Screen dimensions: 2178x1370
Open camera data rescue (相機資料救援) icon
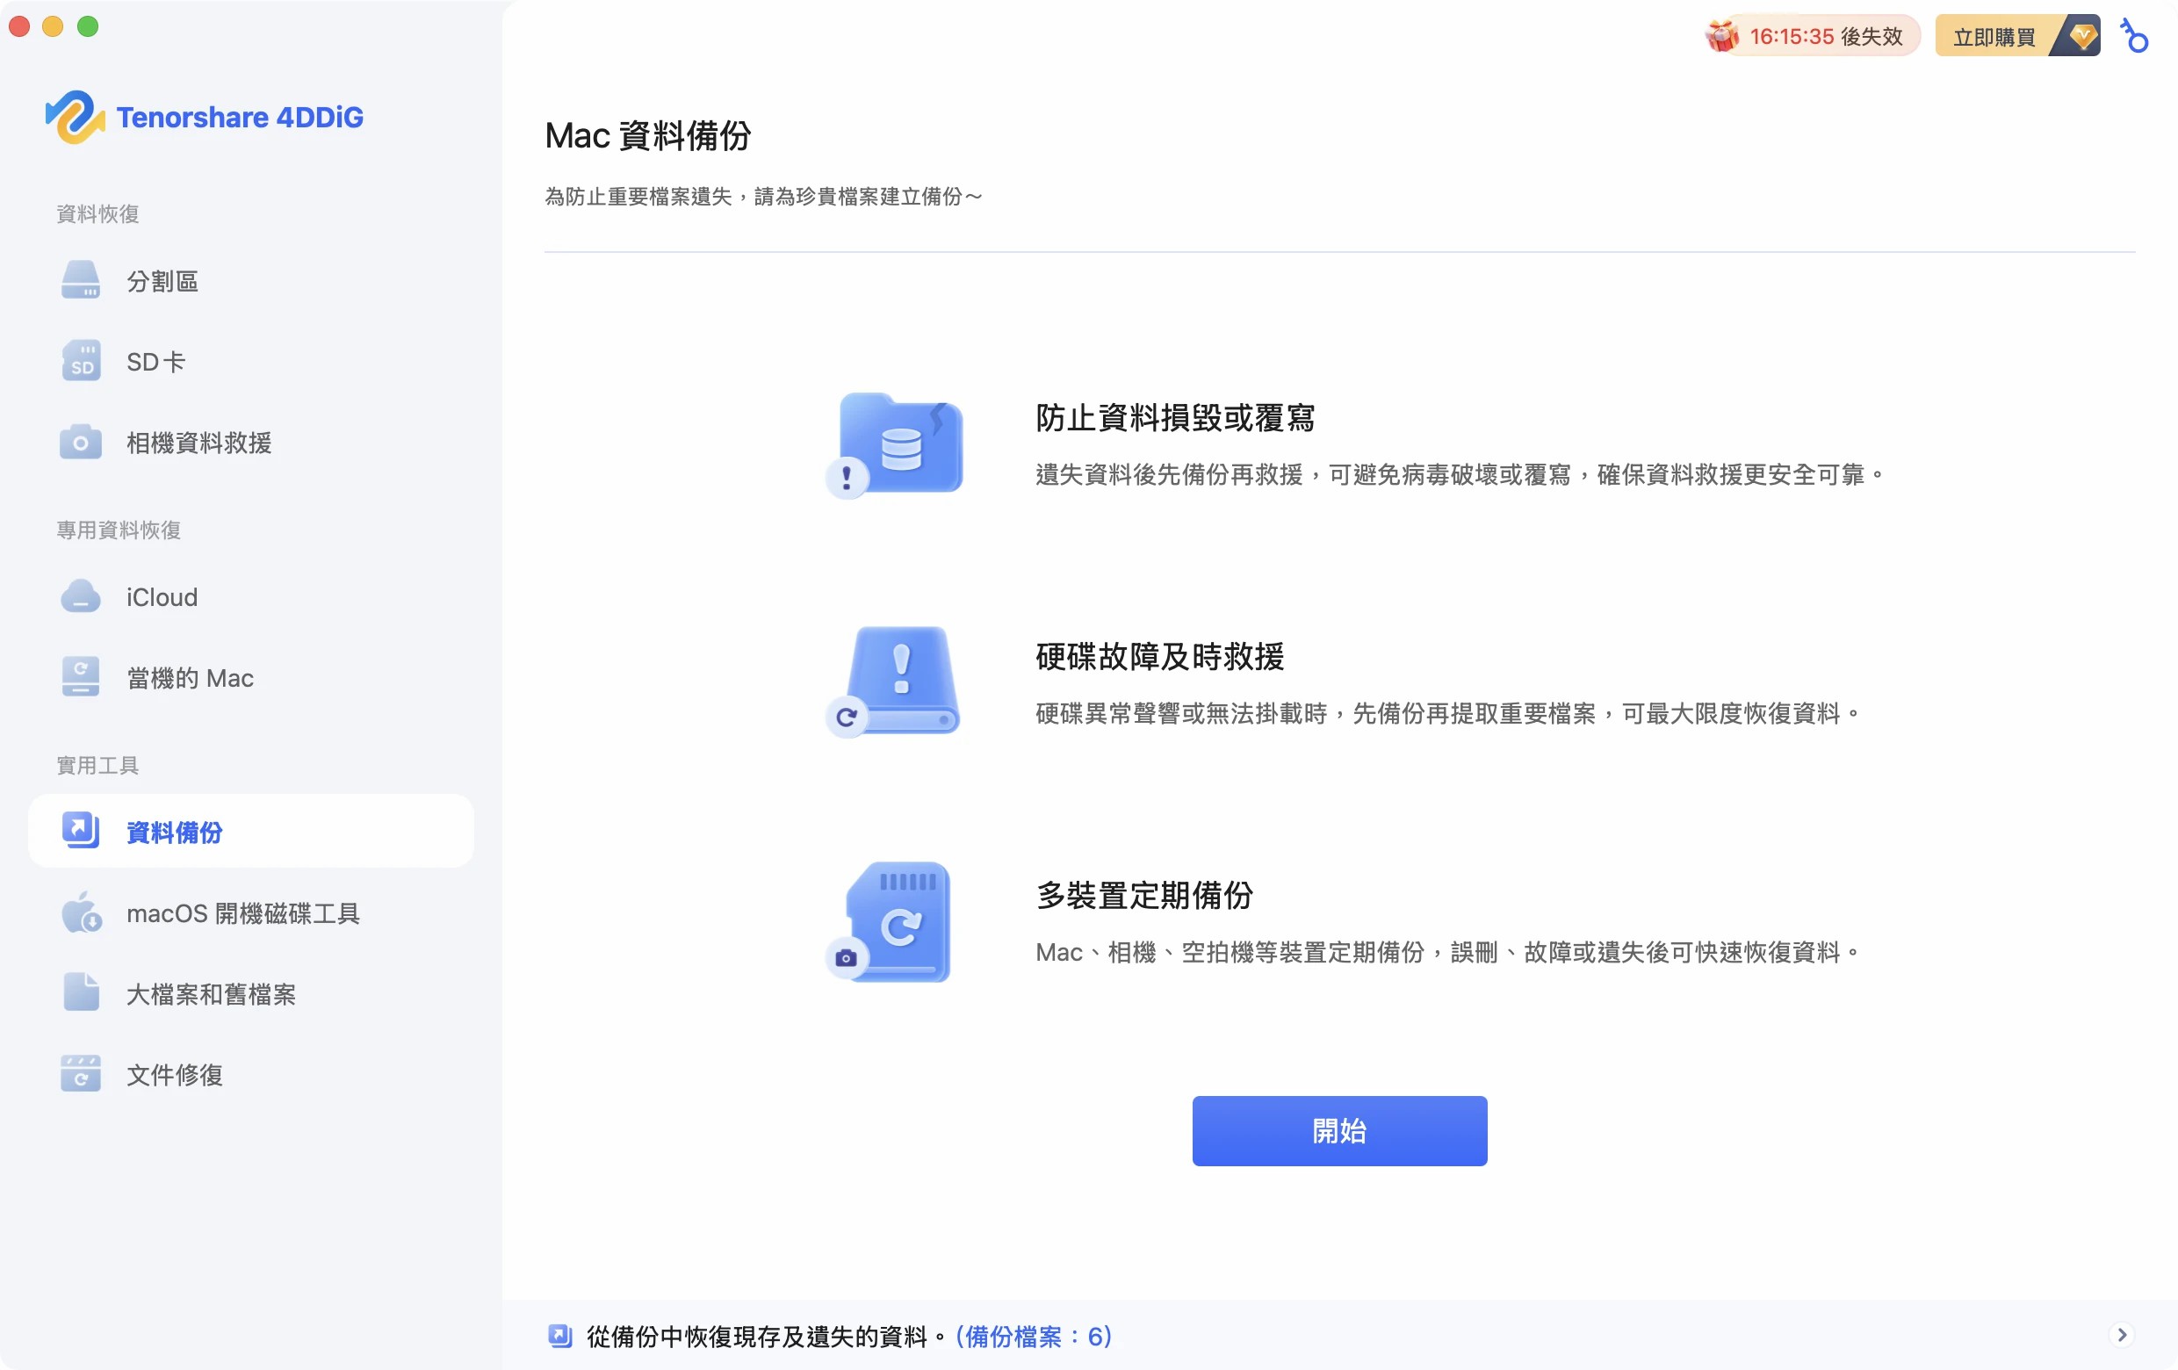pyautogui.click(x=81, y=443)
